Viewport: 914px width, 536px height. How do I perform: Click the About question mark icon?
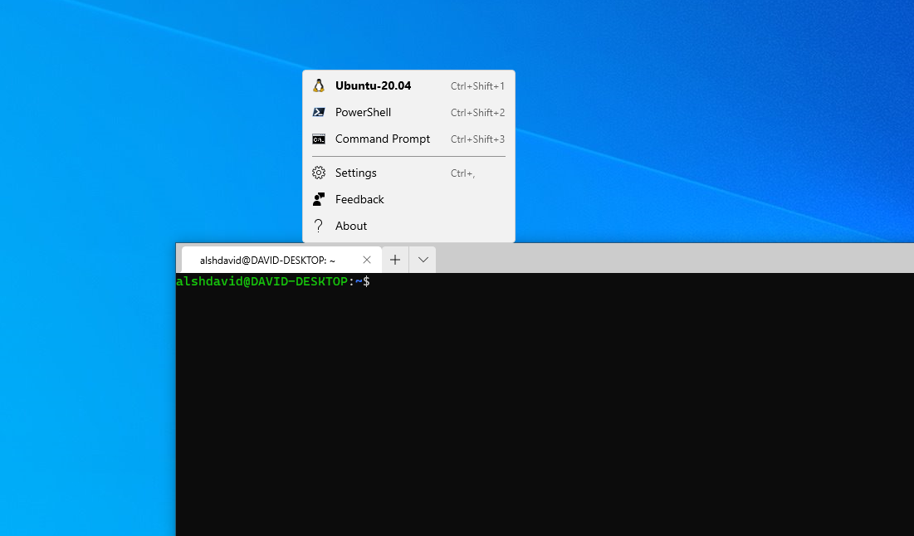318,226
